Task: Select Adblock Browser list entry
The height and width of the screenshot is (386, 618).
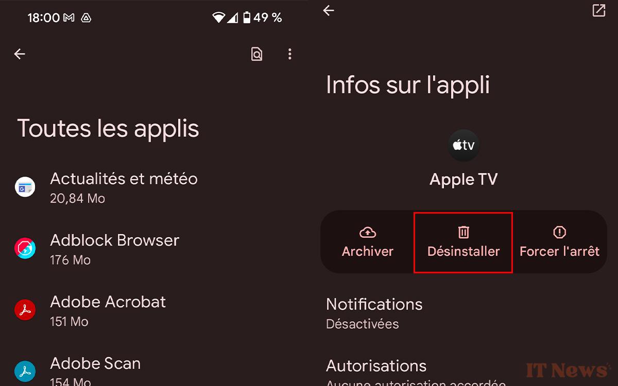Action: [154, 249]
